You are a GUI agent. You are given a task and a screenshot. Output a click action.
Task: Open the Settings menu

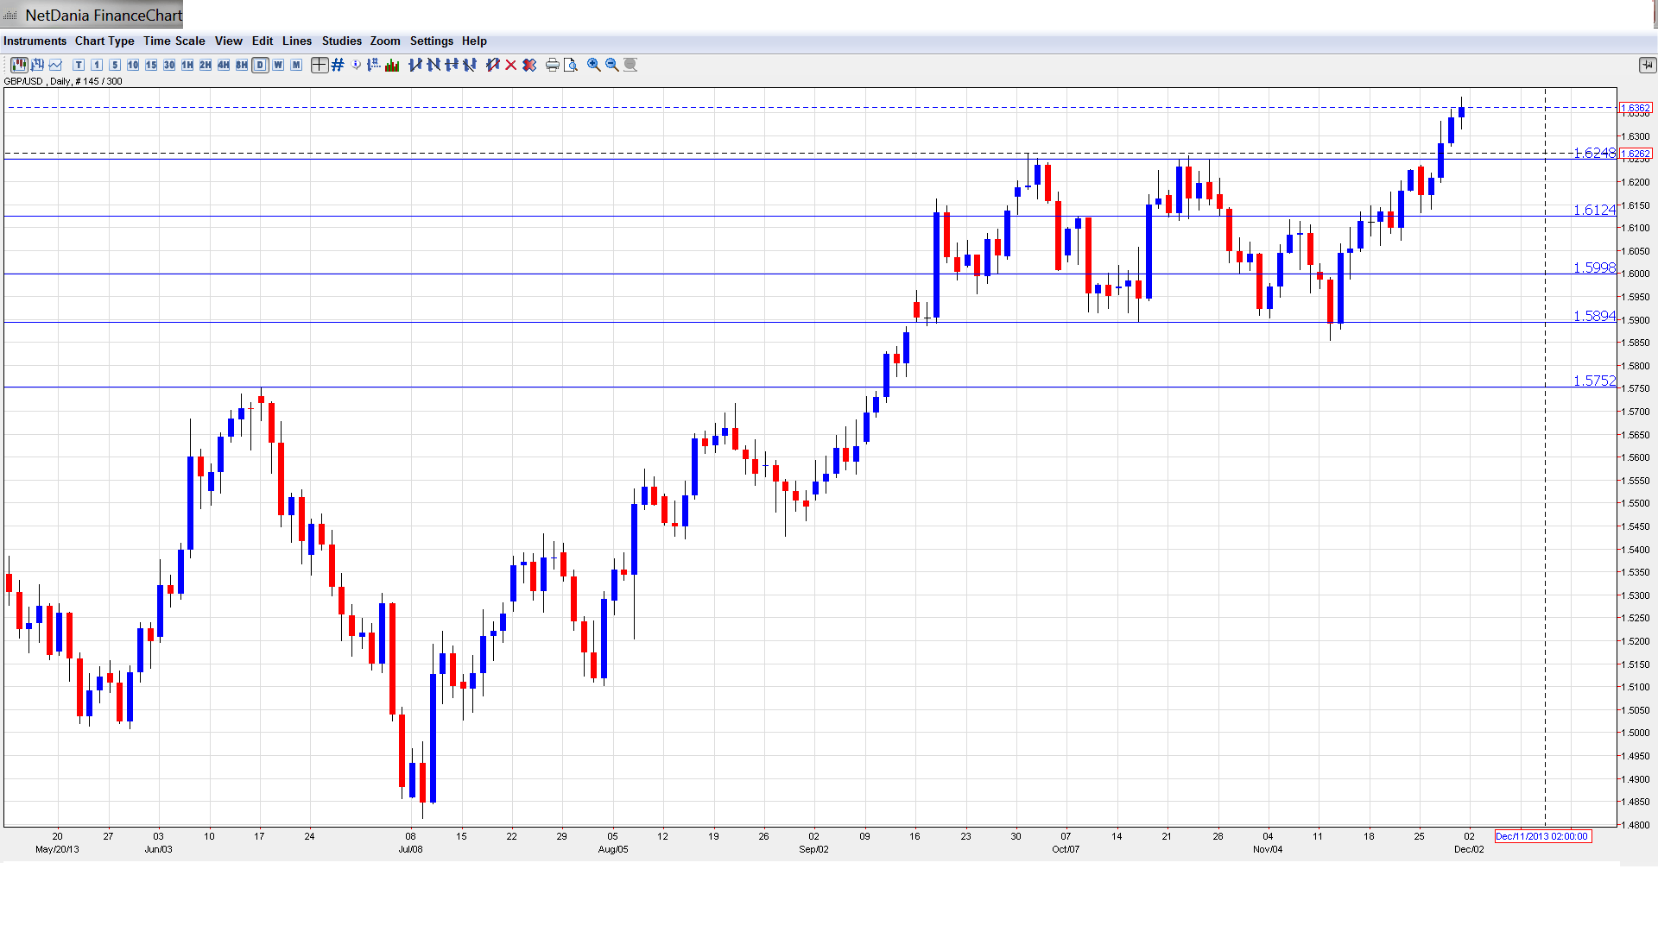(431, 41)
